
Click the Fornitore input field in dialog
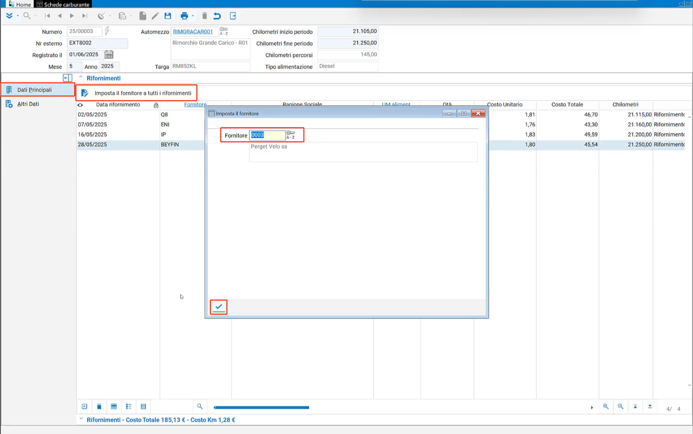(267, 135)
